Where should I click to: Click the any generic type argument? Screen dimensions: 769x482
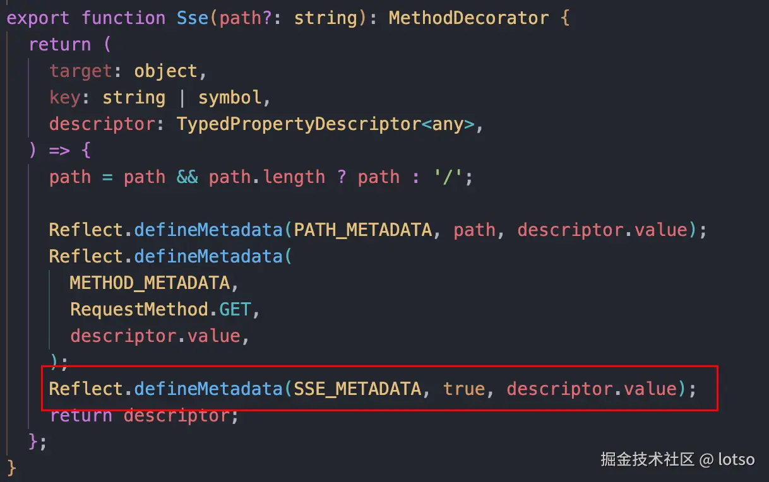[x=448, y=124]
